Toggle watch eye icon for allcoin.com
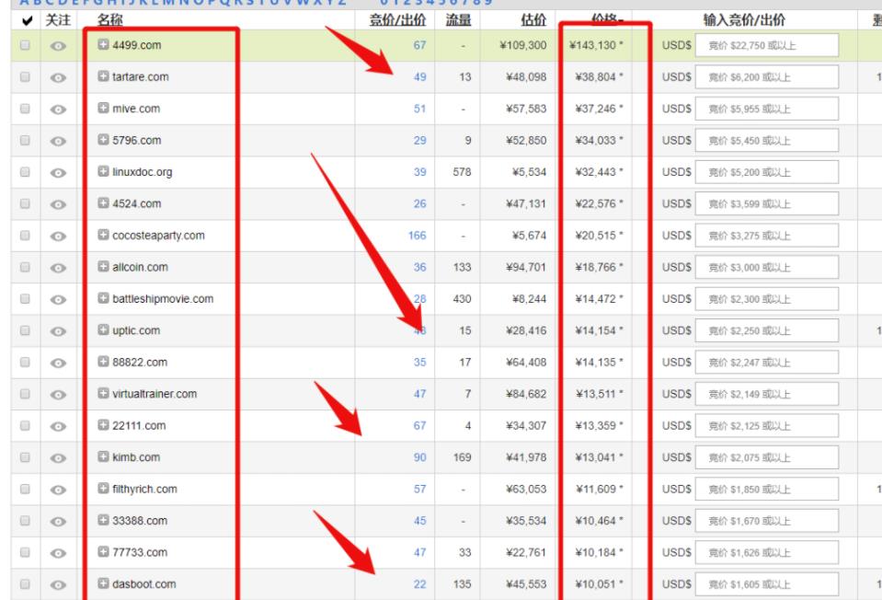Viewport: 882px width, 600px height. point(57,267)
